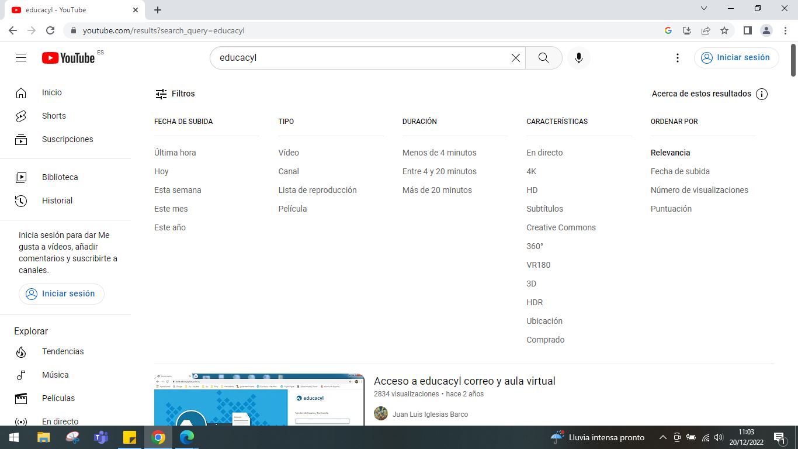Start voice search with microphone icon
The height and width of the screenshot is (449, 798).
(x=579, y=58)
